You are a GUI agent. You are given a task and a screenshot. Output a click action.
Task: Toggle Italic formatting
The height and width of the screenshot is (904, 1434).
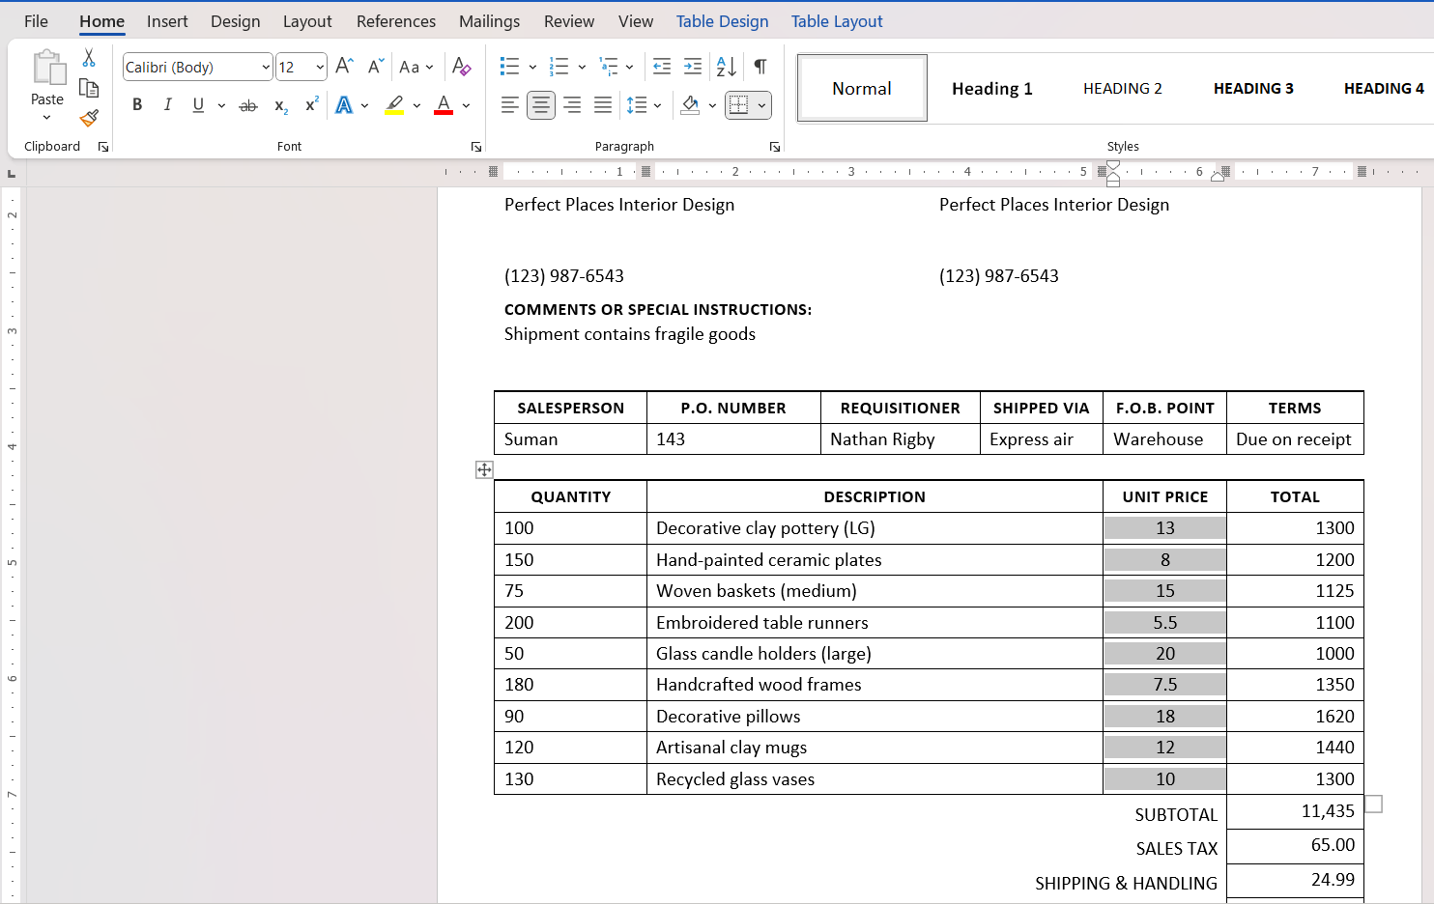168,105
